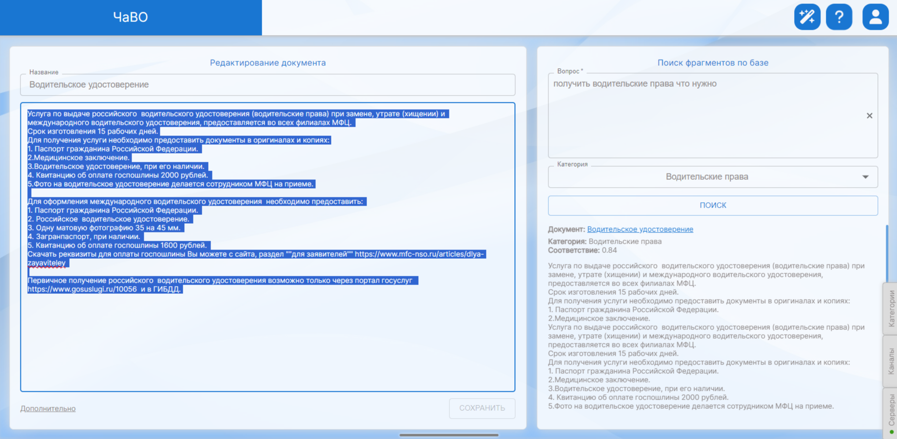Clear the question field with X

[x=869, y=116]
